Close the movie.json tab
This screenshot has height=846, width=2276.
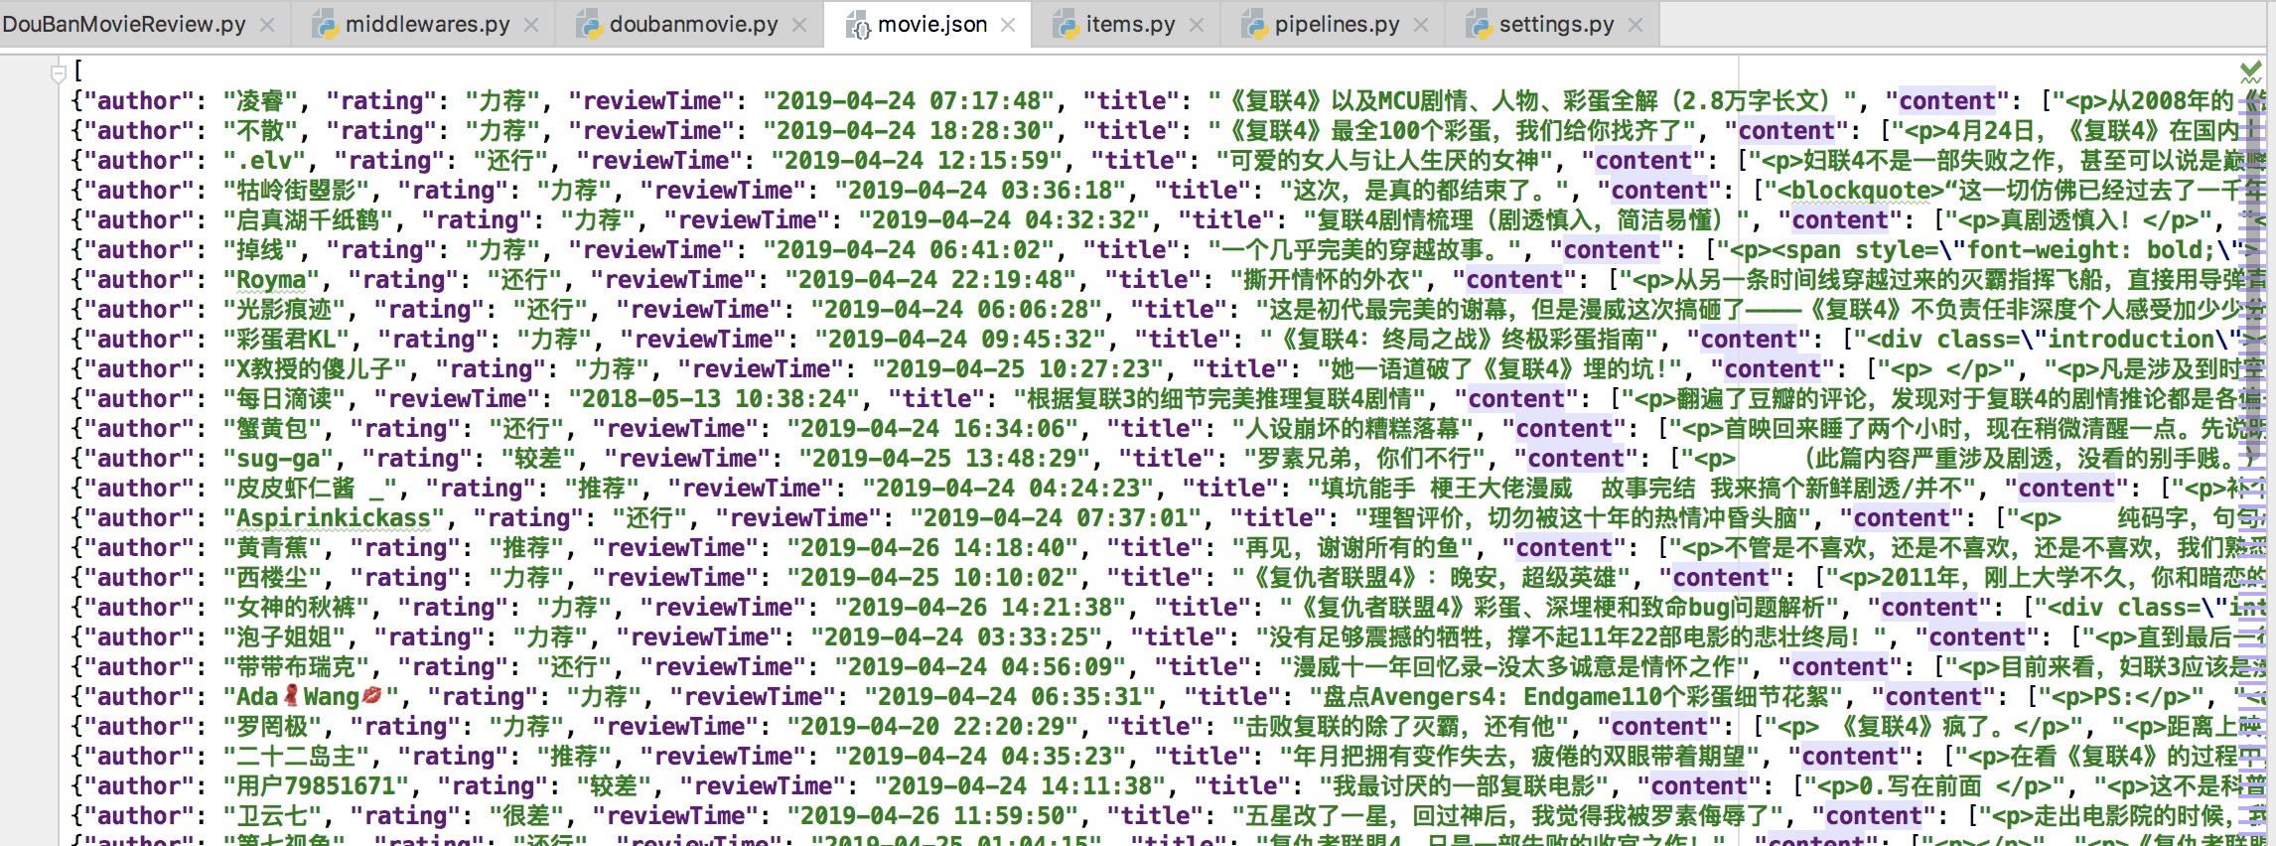[1008, 25]
